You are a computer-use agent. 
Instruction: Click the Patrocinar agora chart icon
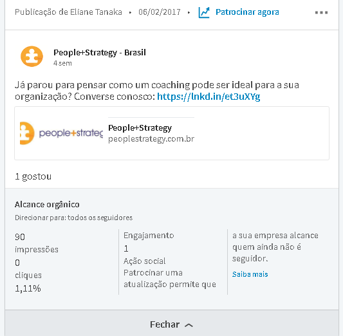tap(204, 12)
